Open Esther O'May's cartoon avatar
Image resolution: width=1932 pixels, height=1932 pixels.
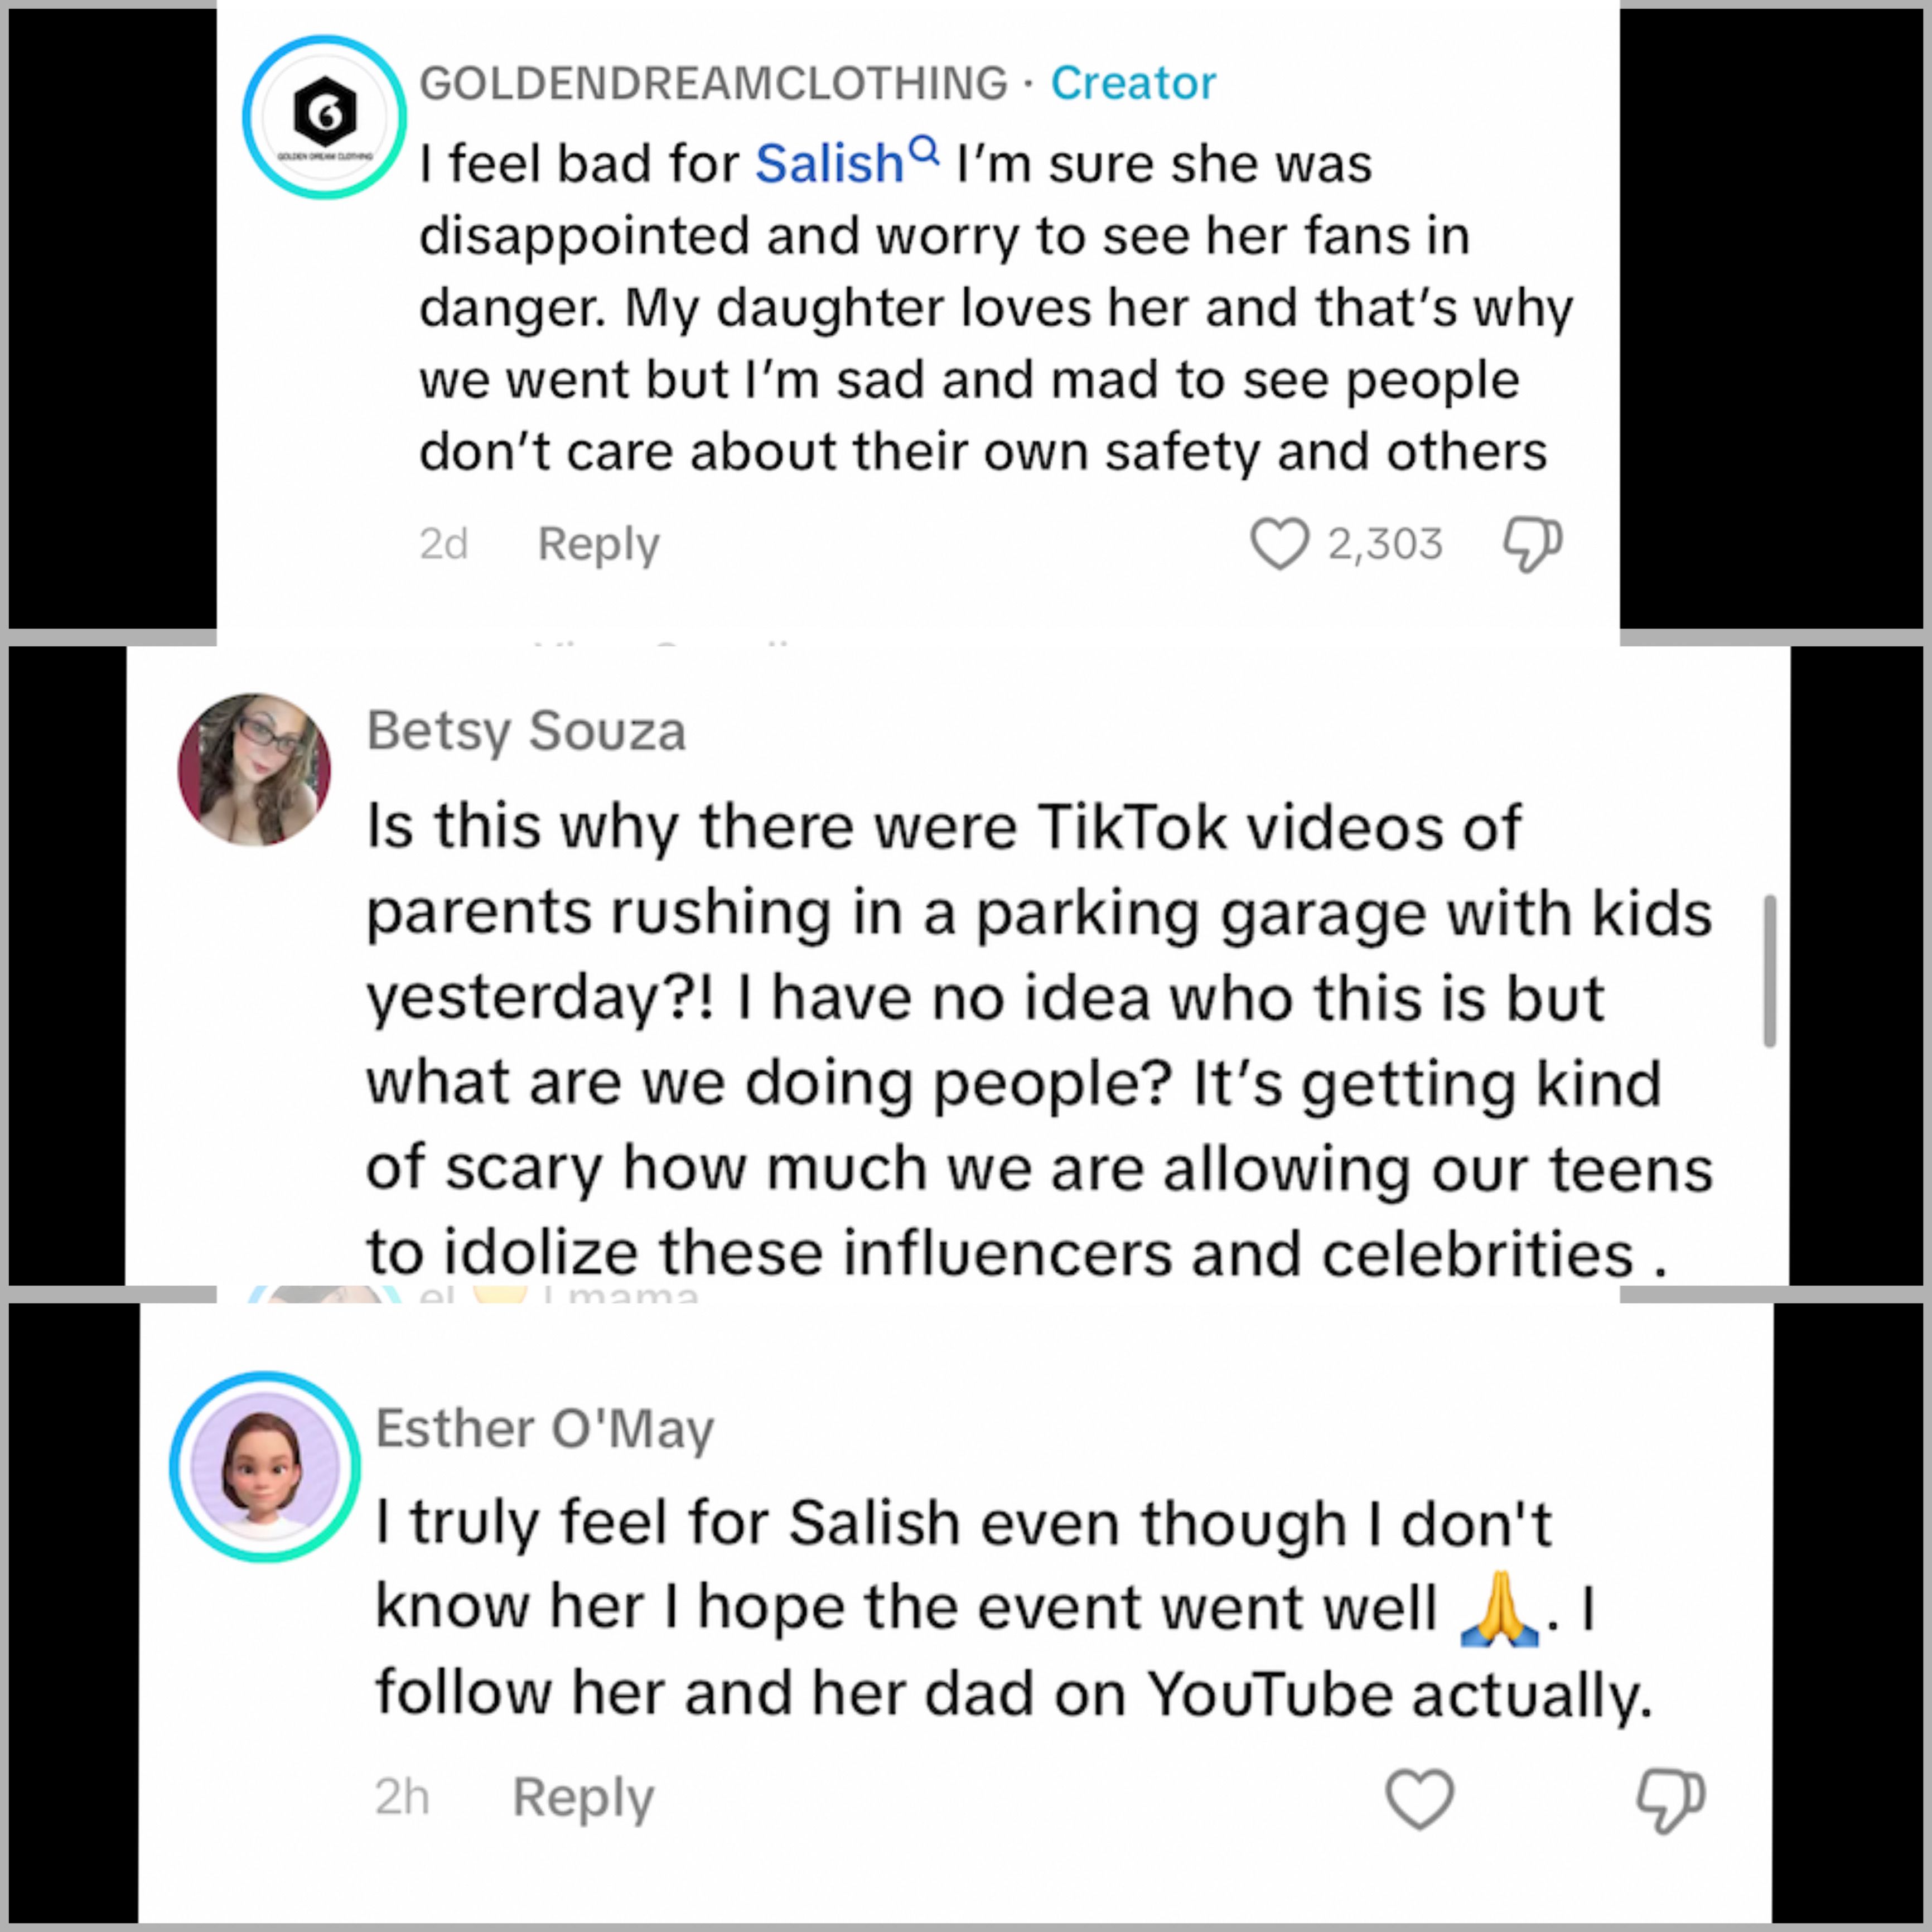[x=264, y=1466]
